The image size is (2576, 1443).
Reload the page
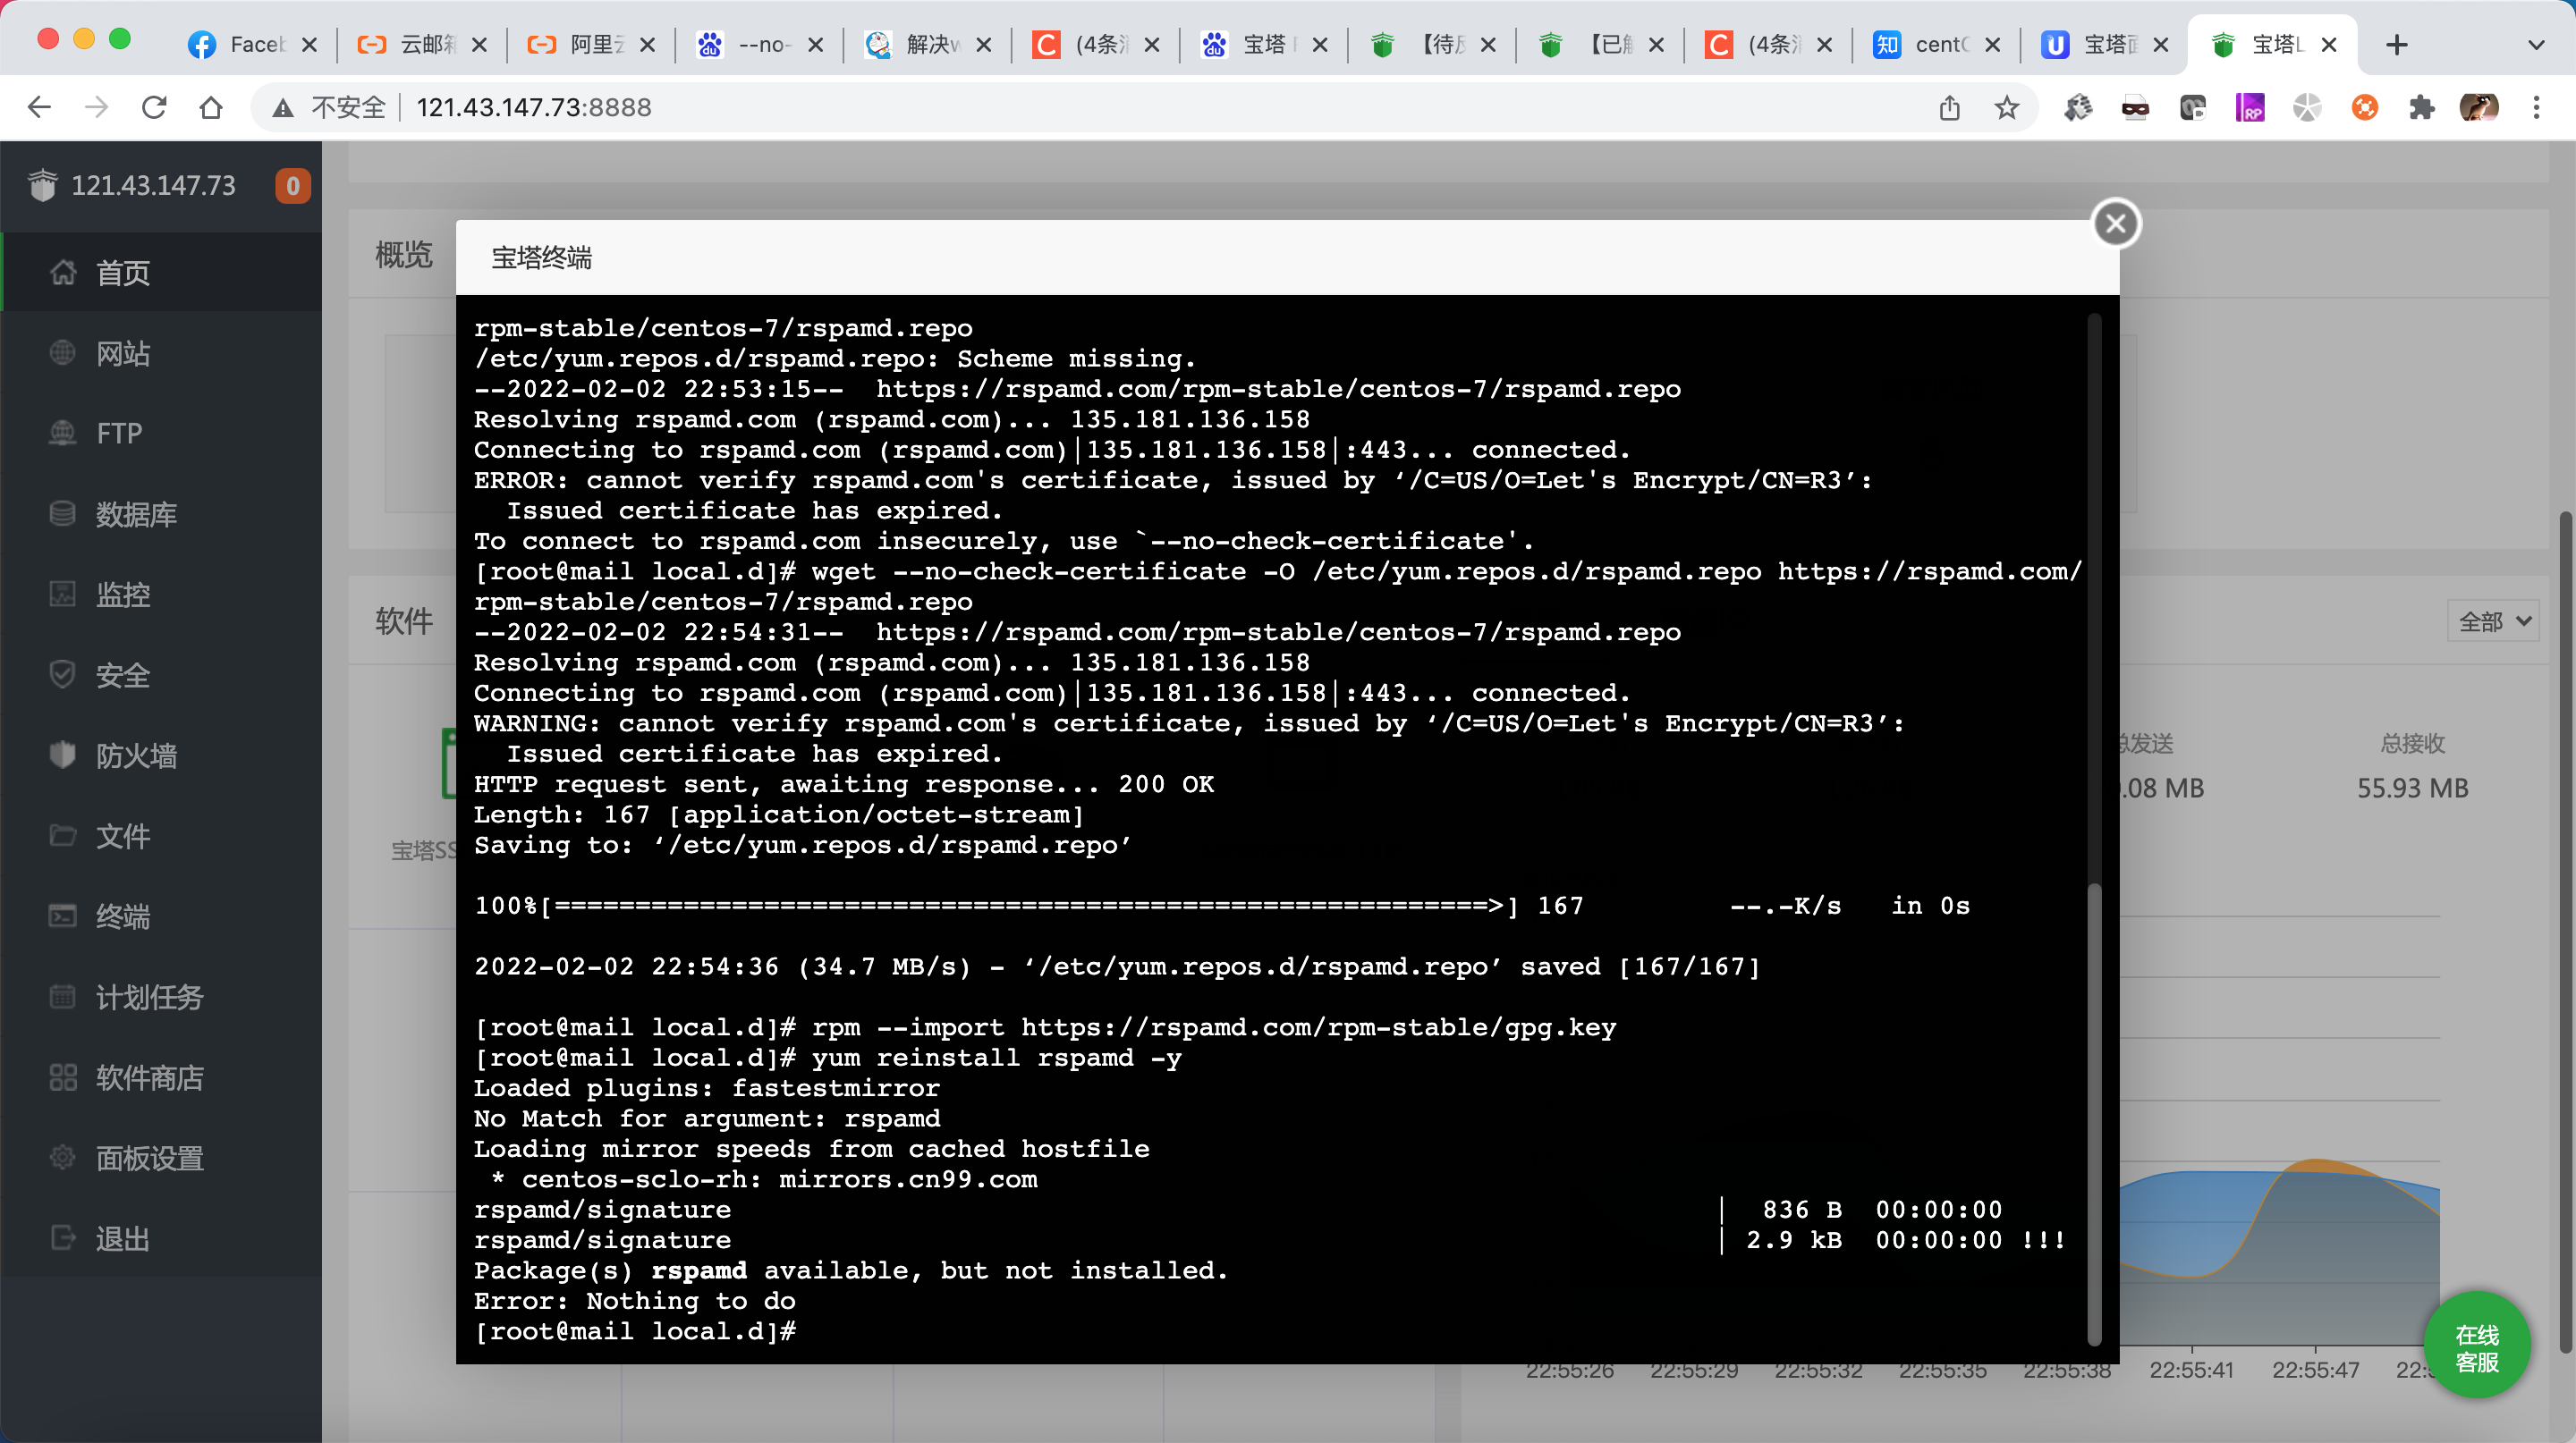pyautogui.click(x=154, y=107)
